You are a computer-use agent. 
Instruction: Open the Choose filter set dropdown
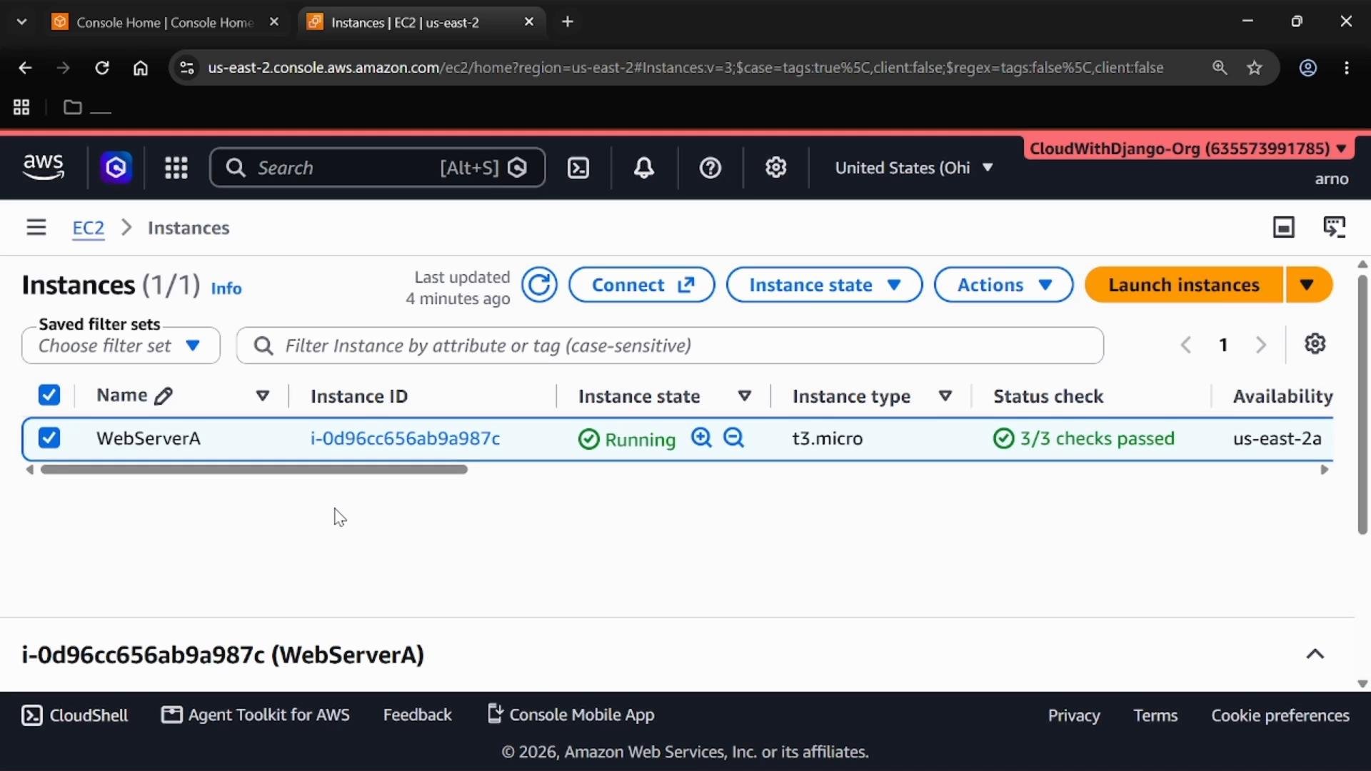121,346
